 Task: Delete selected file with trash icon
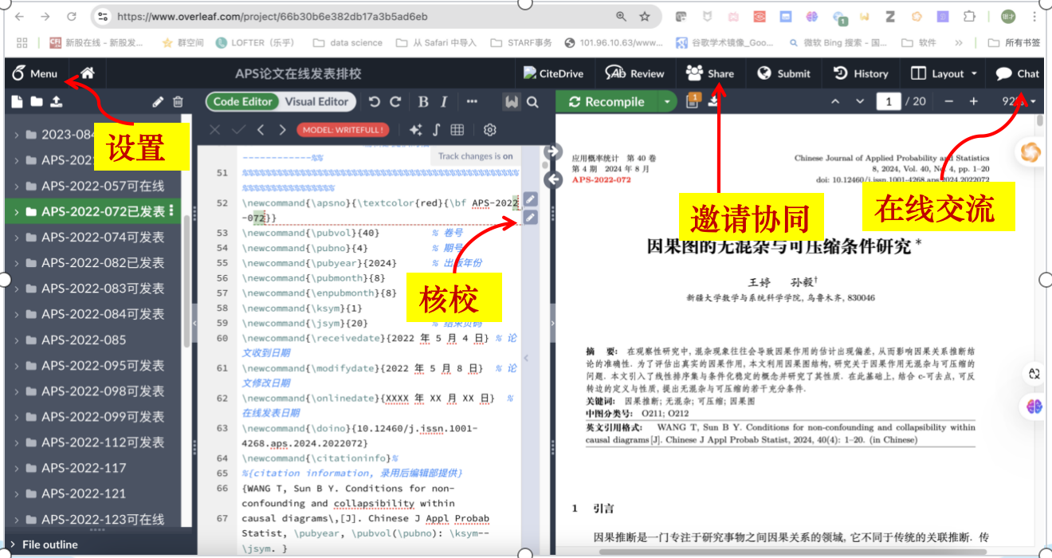click(178, 102)
